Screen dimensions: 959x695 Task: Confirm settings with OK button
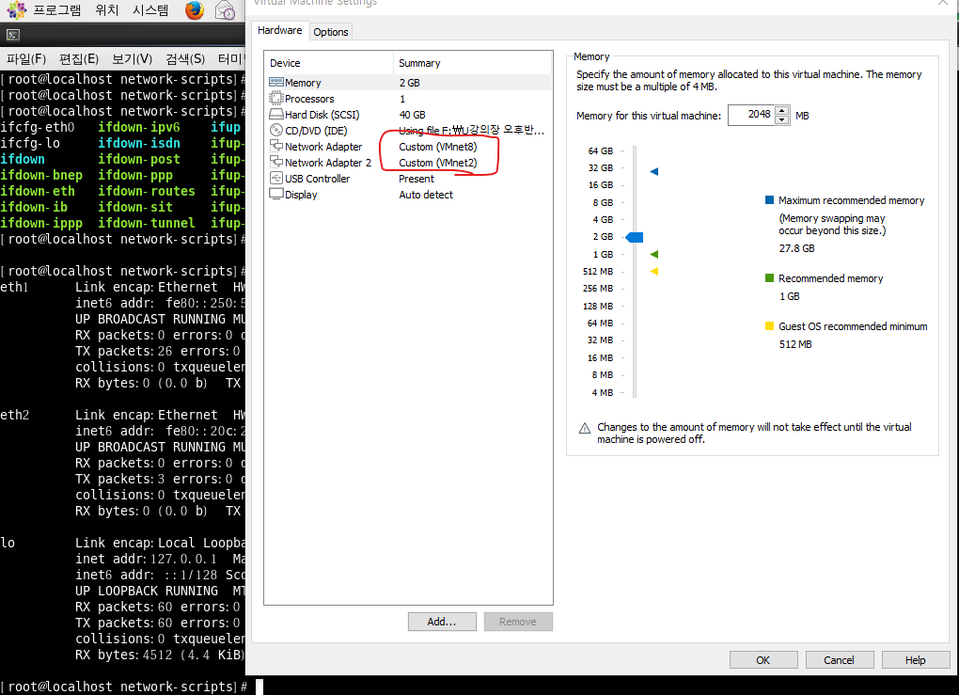[762, 660]
